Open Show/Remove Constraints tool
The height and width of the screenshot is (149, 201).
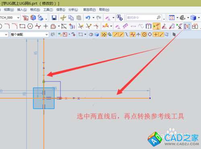pyautogui.click(x=179, y=26)
